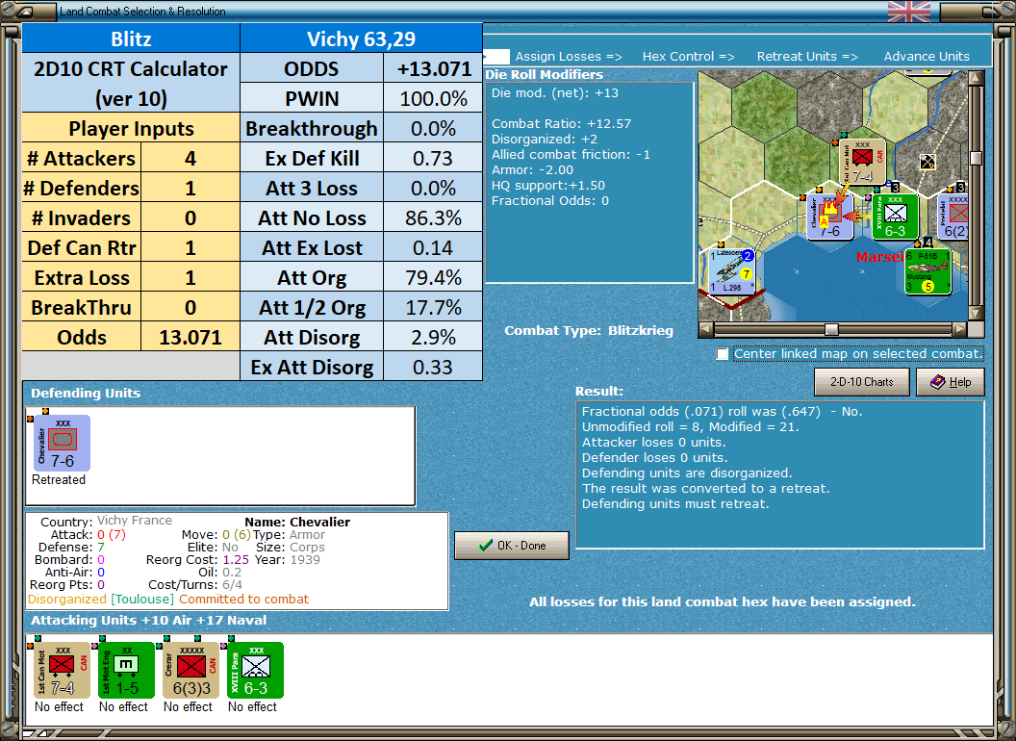The width and height of the screenshot is (1016, 741).
Task: Open the Hex Control tab
Action: point(688,57)
